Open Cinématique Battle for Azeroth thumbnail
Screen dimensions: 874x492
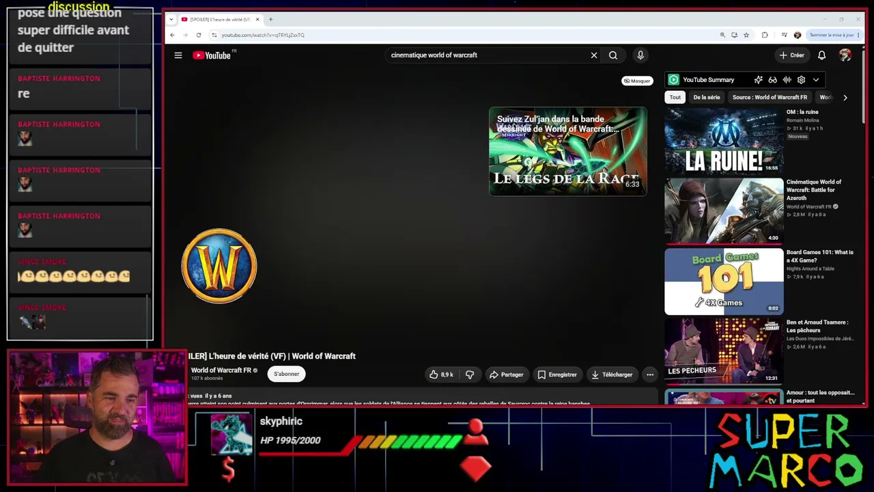pos(724,210)
